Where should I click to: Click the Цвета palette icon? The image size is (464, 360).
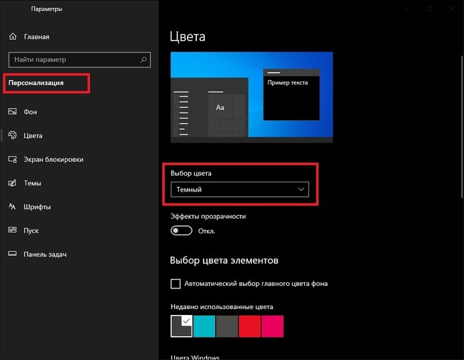tap(13, 135)
